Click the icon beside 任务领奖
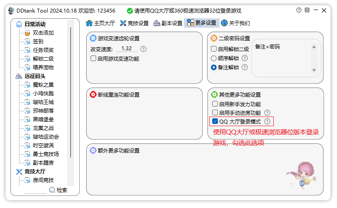 pyautogui.click(x=27, y=50)
